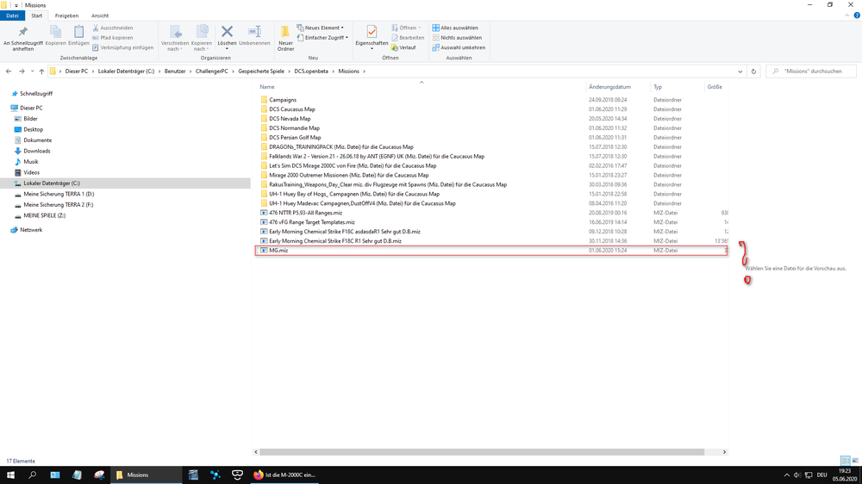
Task: Open the Windows Start menu
Action: click(10, 475)
